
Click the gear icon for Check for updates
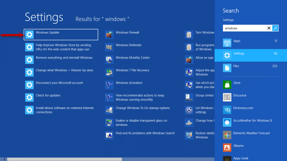pyautogui.click(x=29, y=98)
